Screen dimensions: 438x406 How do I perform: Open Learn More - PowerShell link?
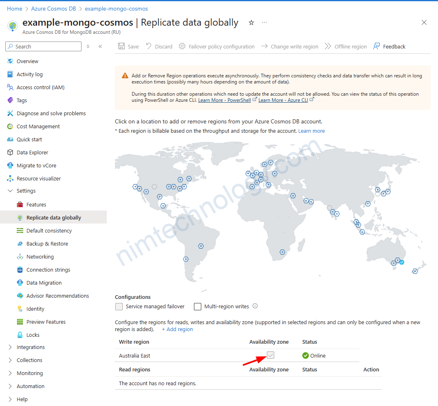225,100
